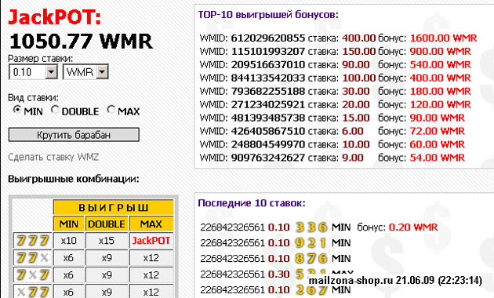Open the bet size 0.10 dropdown

tap(33, 72)
